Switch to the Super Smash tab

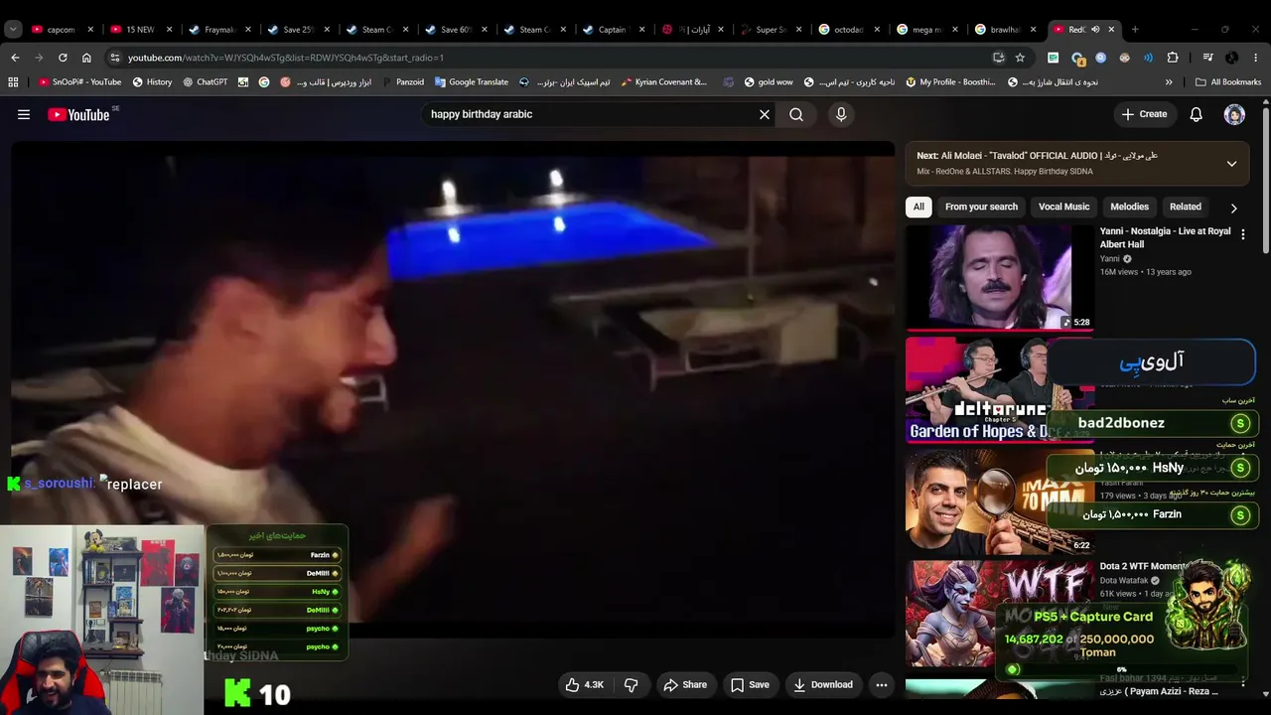[x=771, y=30]
